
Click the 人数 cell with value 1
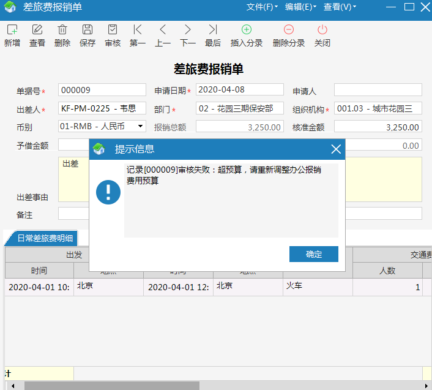(x=387, y=287)
